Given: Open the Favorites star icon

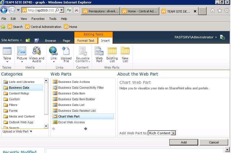Looking at the screenshot, I should (220, 10).
